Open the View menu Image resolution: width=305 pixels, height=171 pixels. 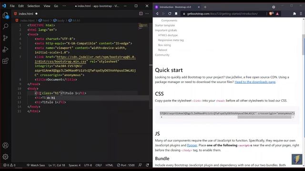coord(47,6)
